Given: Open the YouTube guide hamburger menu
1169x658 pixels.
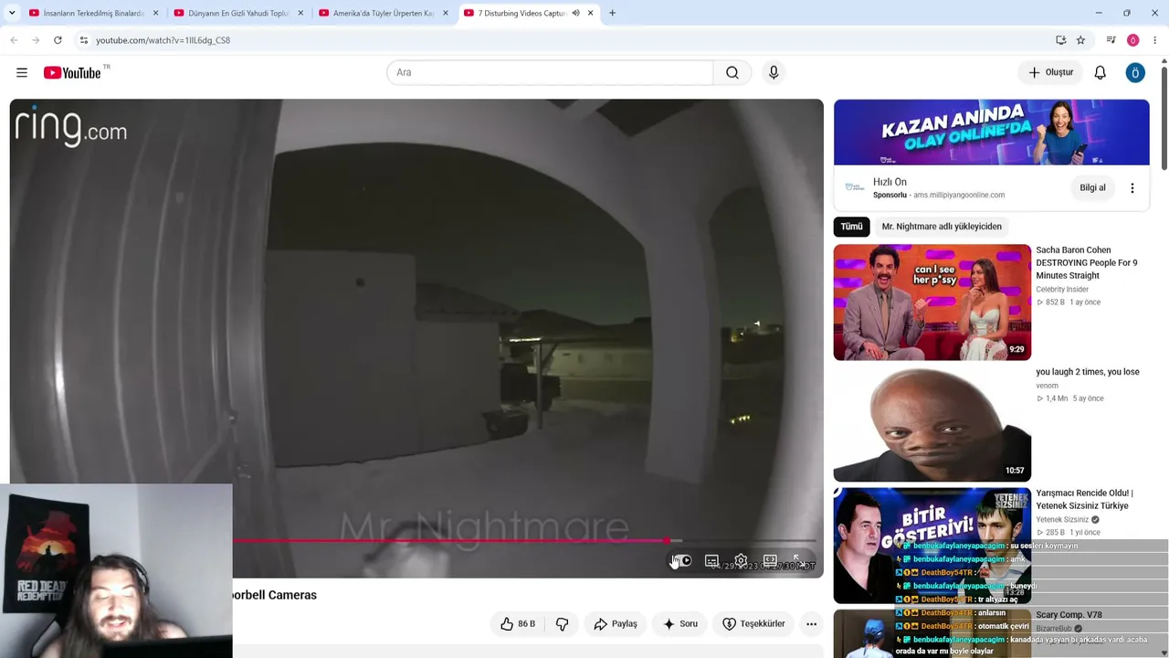Looking at the screenshot, I should click(22, 72).
